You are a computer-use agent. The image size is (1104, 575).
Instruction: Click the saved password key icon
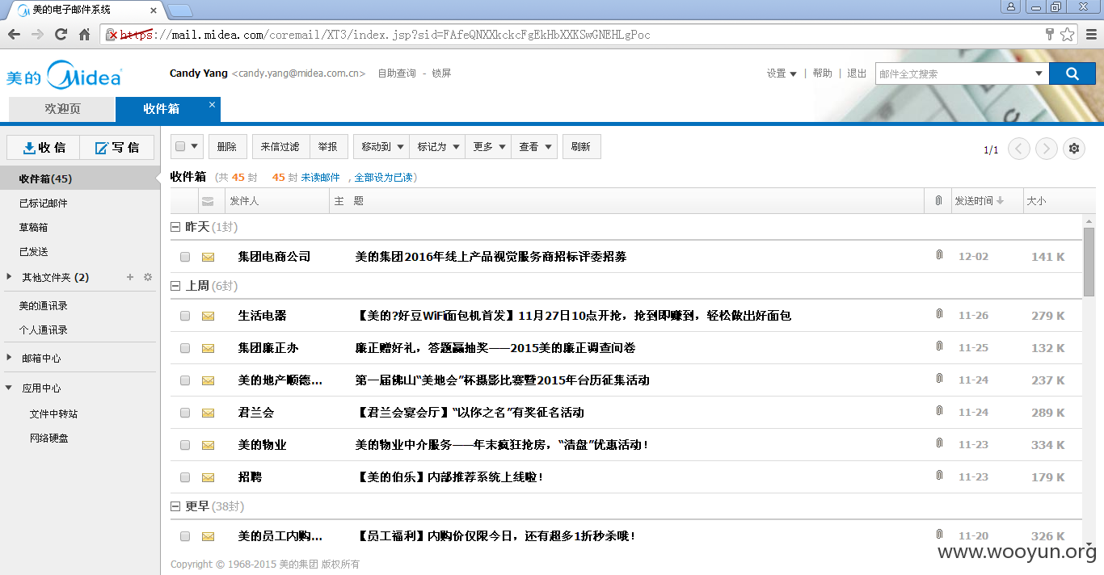(x=1050, y=35)
